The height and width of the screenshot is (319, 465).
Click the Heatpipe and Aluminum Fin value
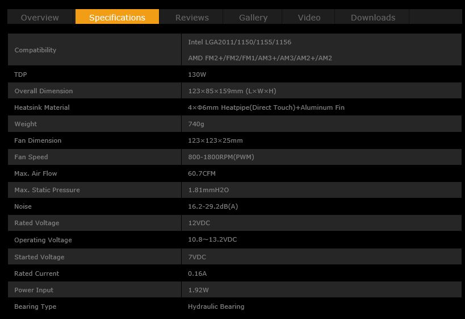pos(266,107)
